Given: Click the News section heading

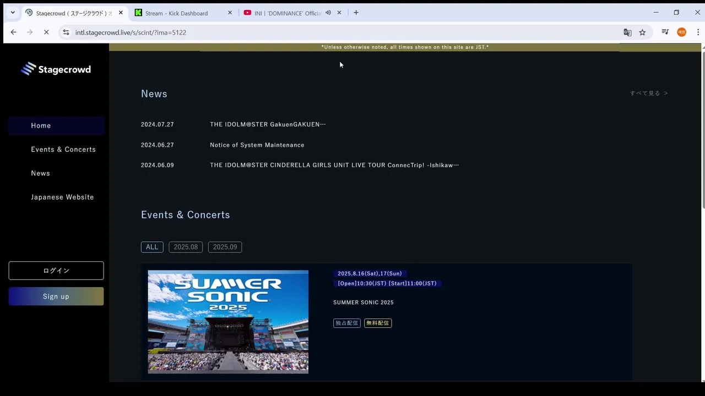Looking at the screenshot, I should (154, 94).
